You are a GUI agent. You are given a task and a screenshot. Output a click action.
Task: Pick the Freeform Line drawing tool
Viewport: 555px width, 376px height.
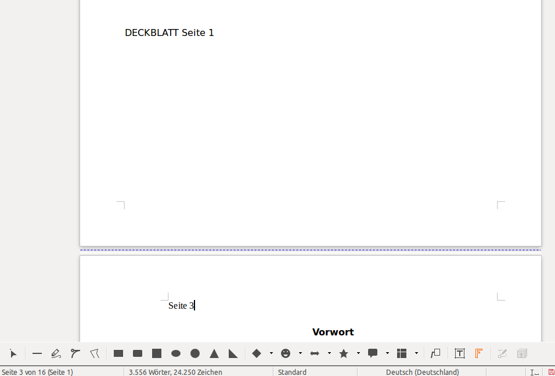point(56,353)
